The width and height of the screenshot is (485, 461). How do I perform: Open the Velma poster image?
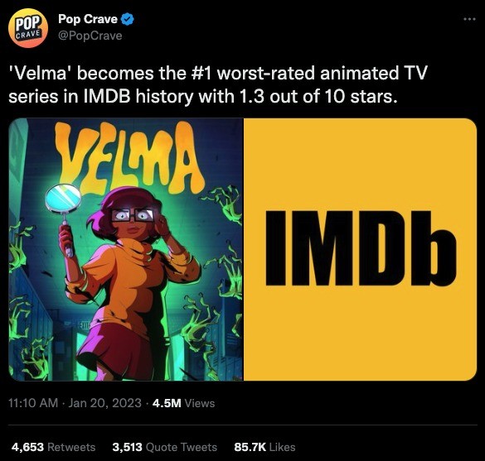(126, 249)
